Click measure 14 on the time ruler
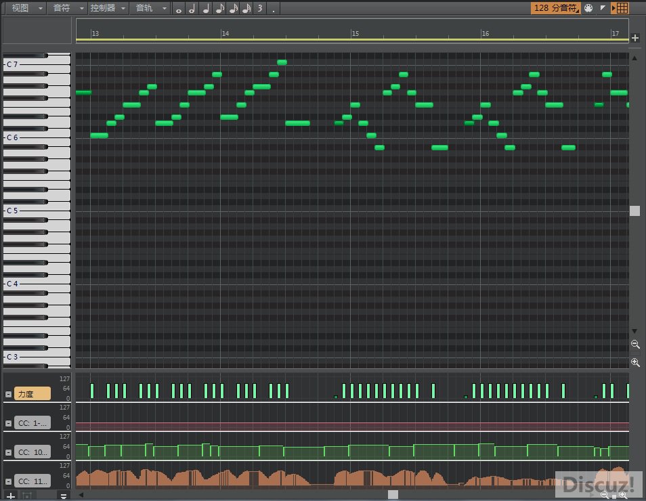646x501 pixels. tap(225, 33)
